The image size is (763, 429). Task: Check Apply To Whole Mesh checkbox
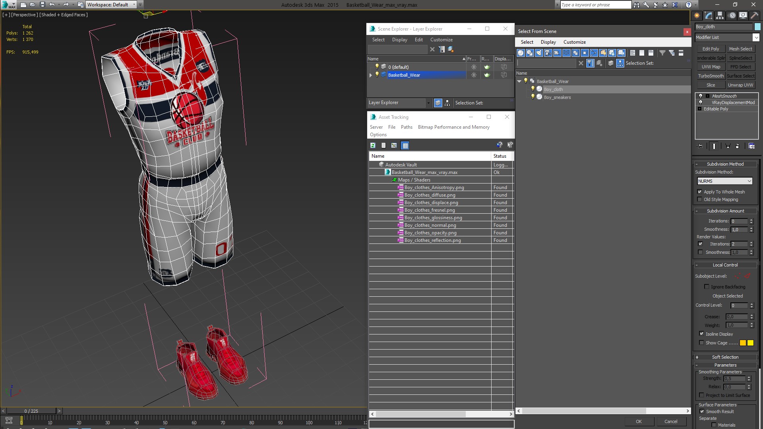pos(700,192)
